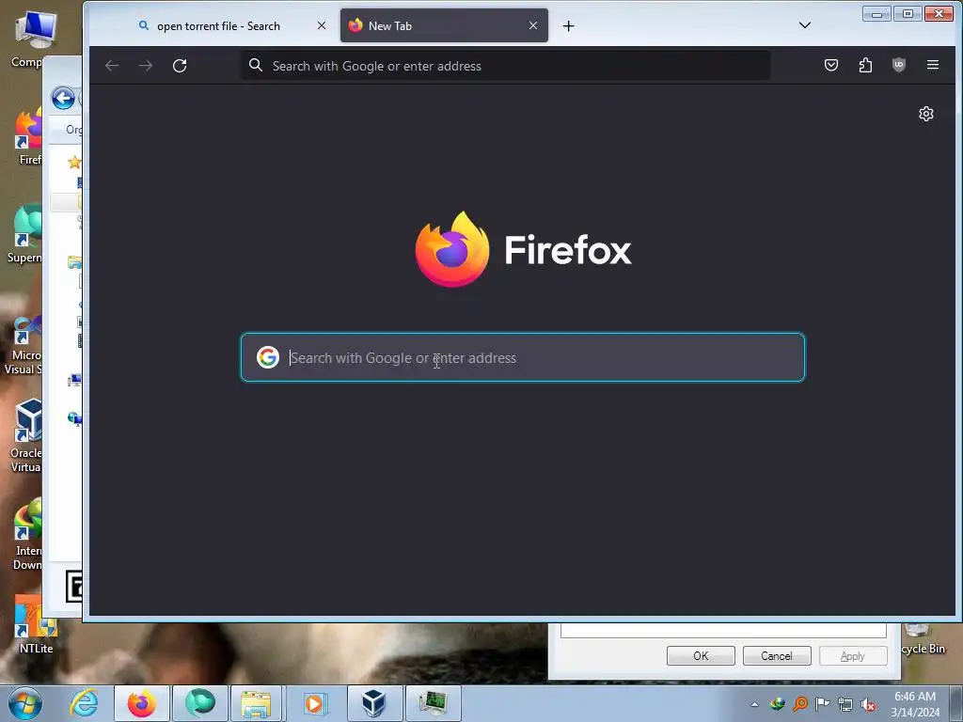Expand the list all tabs chevron

(x=805, y=25)
